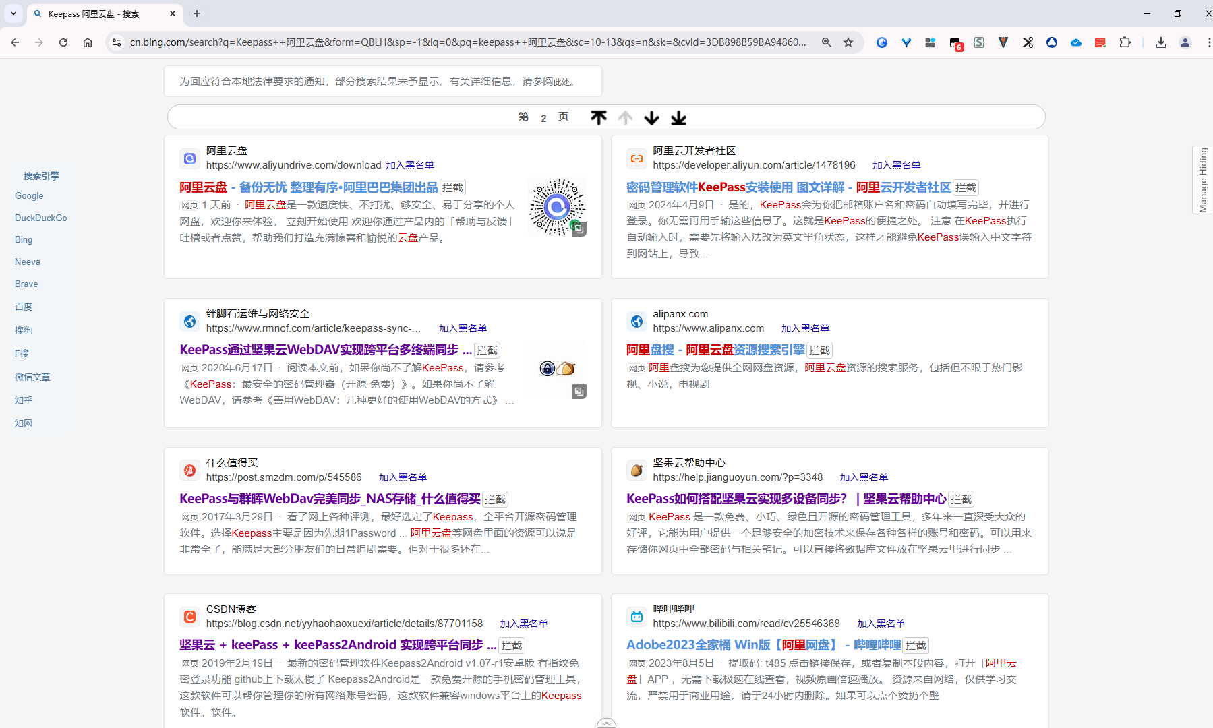Open the profile avatar menu
This screenshot has width=1213, height=728.
click(x=1185, y=42)
